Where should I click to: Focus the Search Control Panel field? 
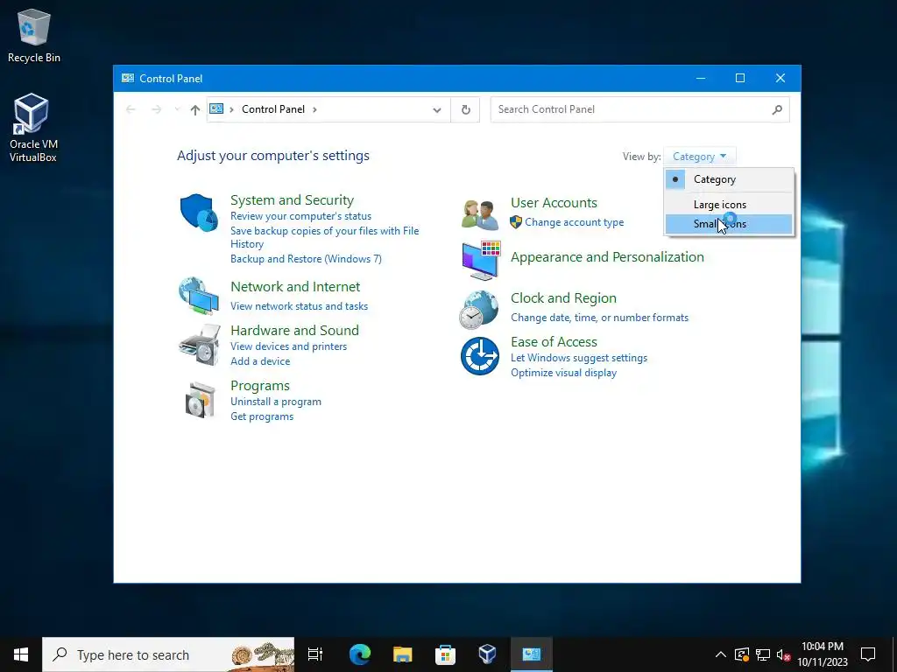(x=639, y=109)
